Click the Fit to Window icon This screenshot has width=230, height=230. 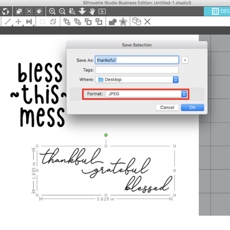[x=101, y=11]
